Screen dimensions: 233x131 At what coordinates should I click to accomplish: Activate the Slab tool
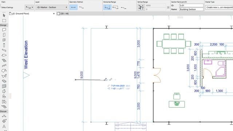pyautogui.click(x=4, y=55)
